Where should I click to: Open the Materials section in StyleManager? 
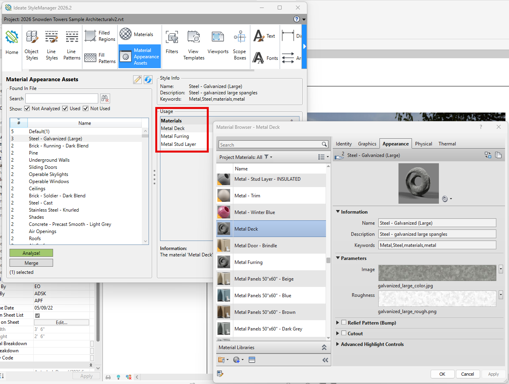(x=137, y=34)
